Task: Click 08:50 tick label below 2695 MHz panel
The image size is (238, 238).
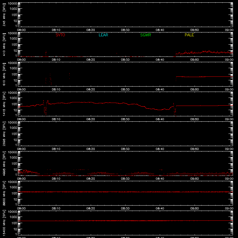Action: coord(195,149)
